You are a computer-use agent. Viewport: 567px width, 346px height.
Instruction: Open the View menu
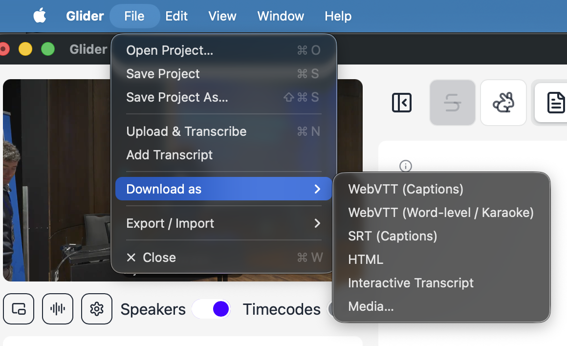[222, 16]
